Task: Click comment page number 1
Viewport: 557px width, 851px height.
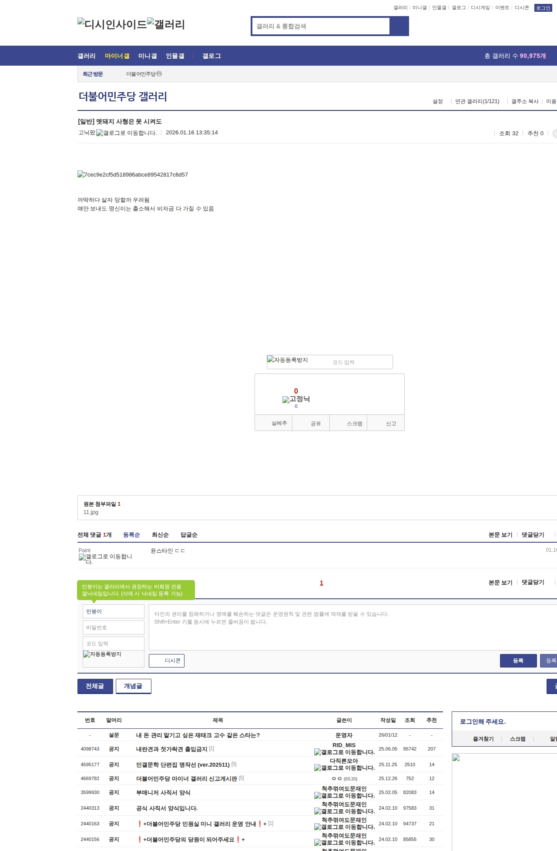Action: point(322,583)
